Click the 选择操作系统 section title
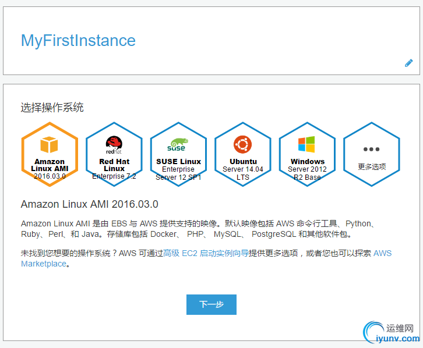The width and height of the screenshot is (423, 348). [52, 107]
